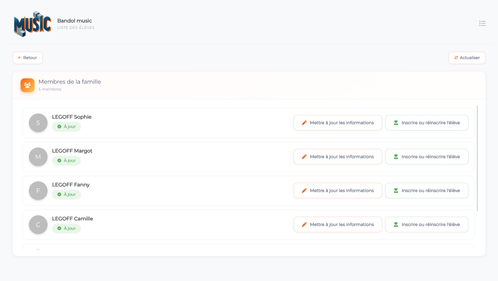Update information for LEGOFF Camille

coord(338,225)
